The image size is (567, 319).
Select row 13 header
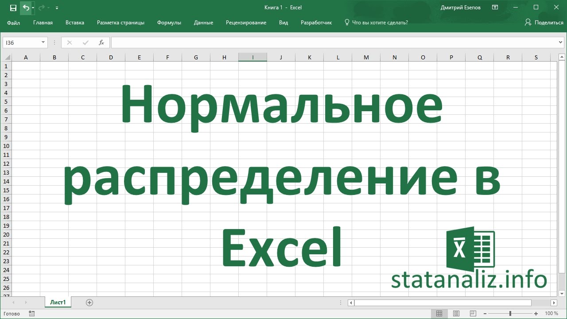(x=6, y=172)
